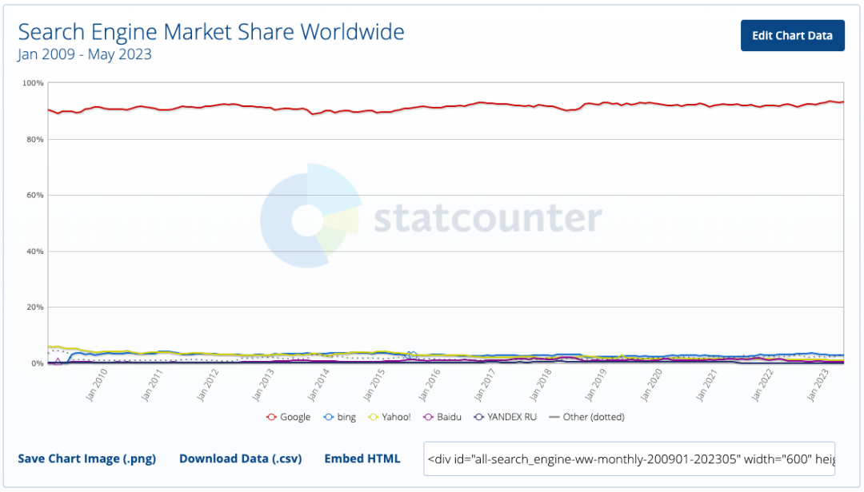Hide the Yahoo! series via legend
Image resolution: width=864 pixels, height=492 pixels.
click(390, 417)
